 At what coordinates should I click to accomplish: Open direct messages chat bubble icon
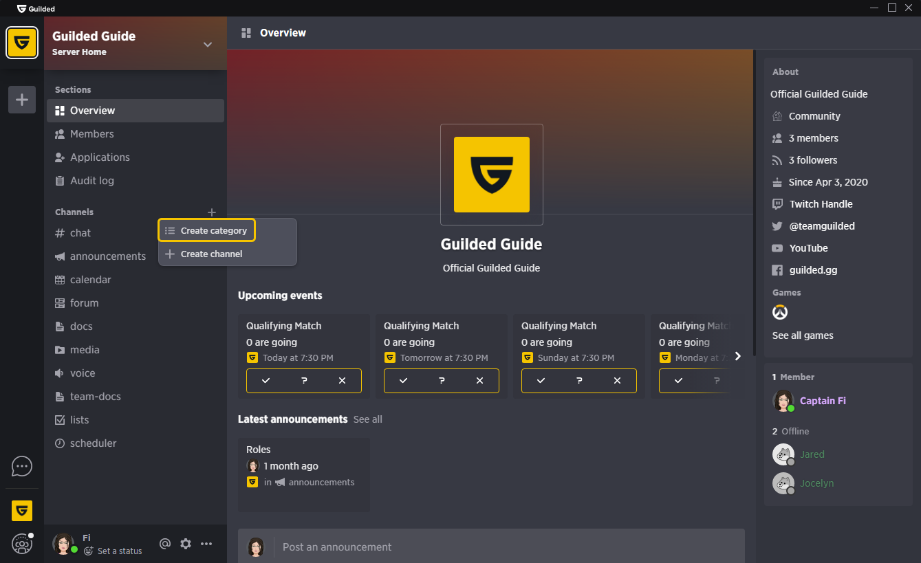22,467
